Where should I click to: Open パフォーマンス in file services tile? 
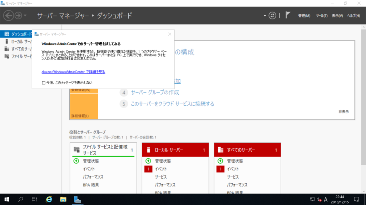tap(93, 177)
